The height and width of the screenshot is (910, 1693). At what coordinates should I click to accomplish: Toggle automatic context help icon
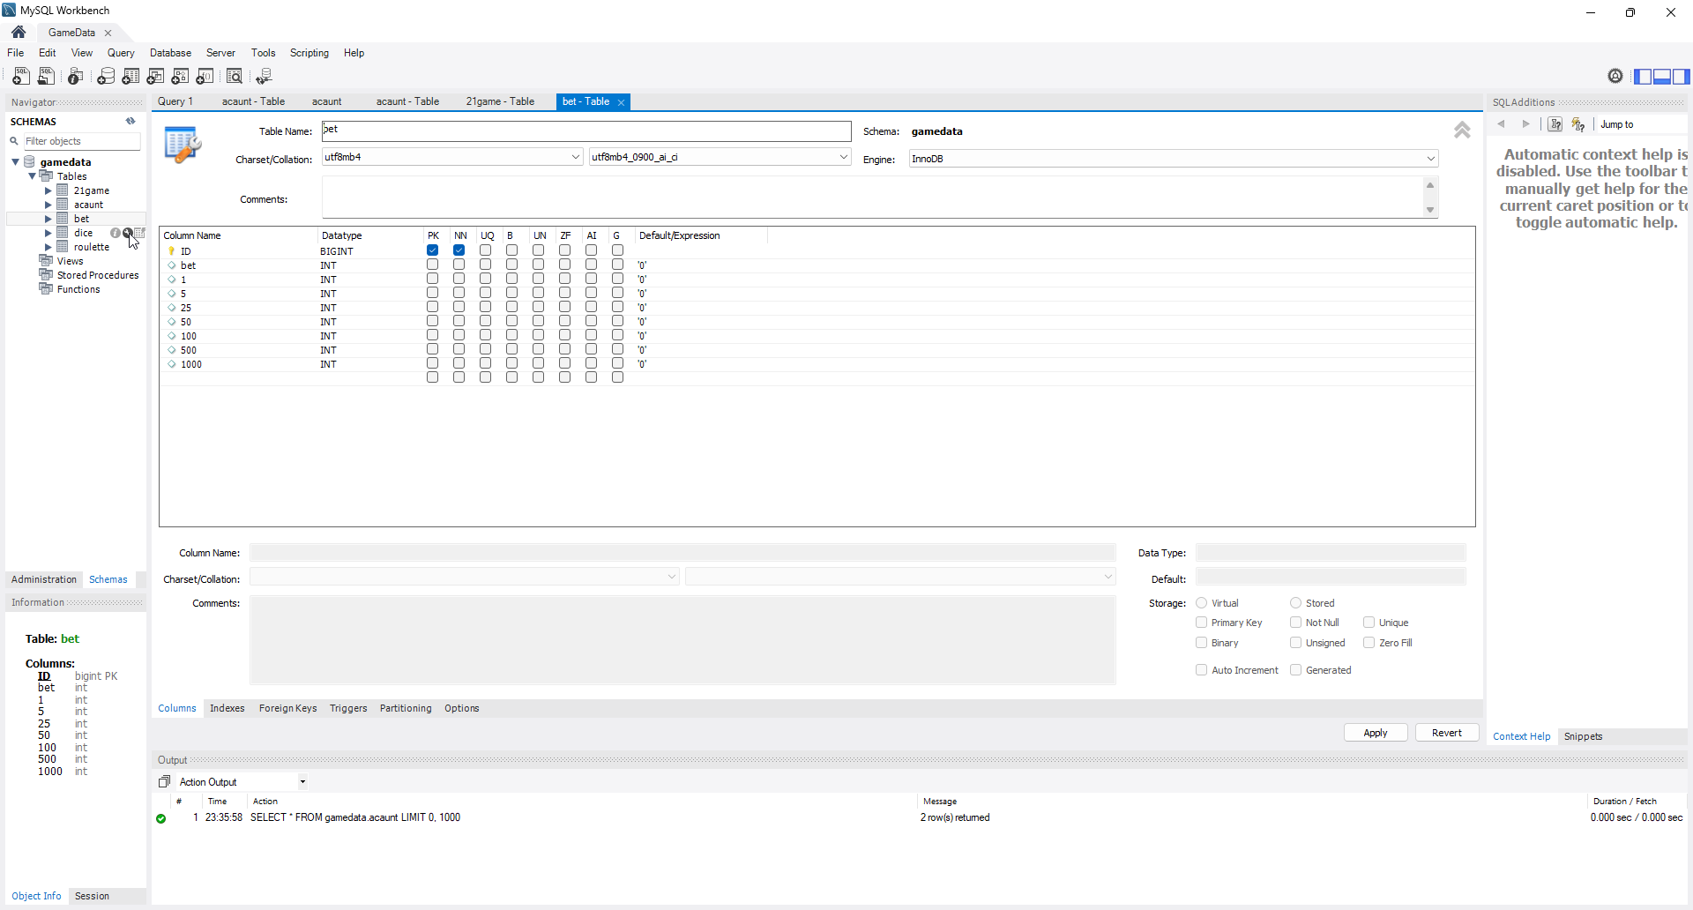[1578, 124]
